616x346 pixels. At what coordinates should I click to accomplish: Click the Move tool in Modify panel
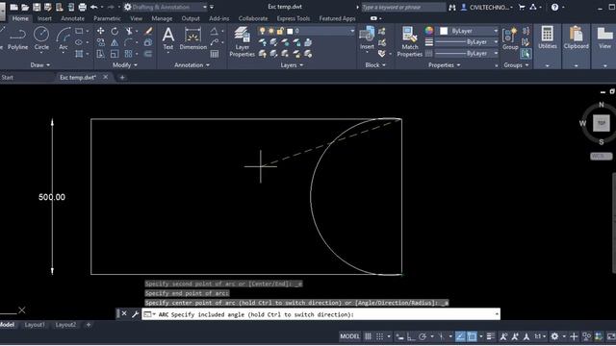tap(100, 31)
